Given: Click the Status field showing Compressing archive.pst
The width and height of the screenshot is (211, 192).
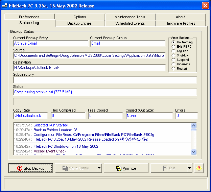Looking at the screenshot, I should [105, 92].
